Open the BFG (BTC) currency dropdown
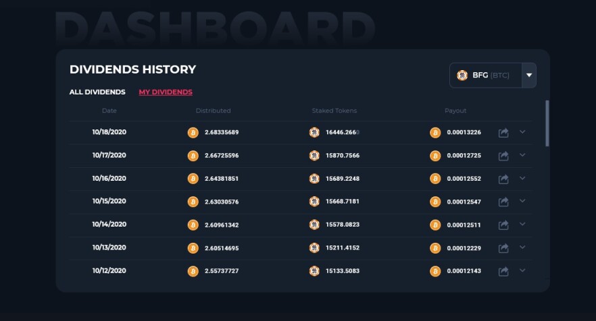 [493, 75]
